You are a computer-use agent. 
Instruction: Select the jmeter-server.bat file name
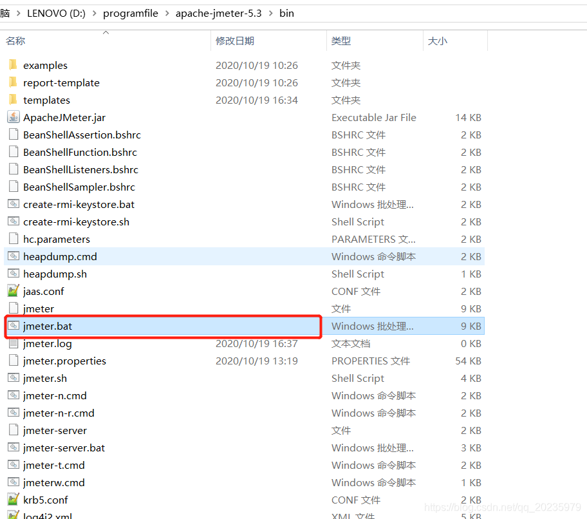click(x=64, y=448)
